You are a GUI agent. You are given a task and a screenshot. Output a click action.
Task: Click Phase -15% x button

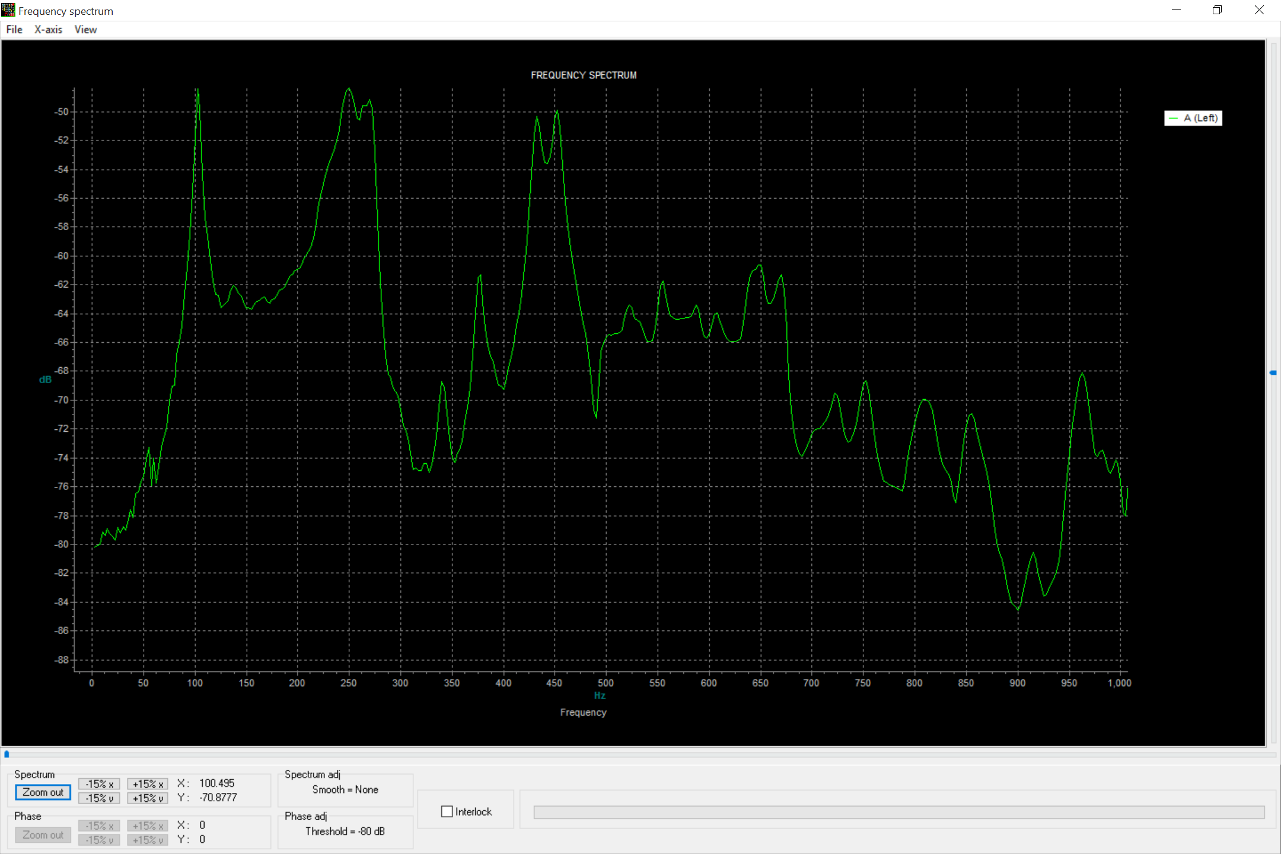(99, 826)
